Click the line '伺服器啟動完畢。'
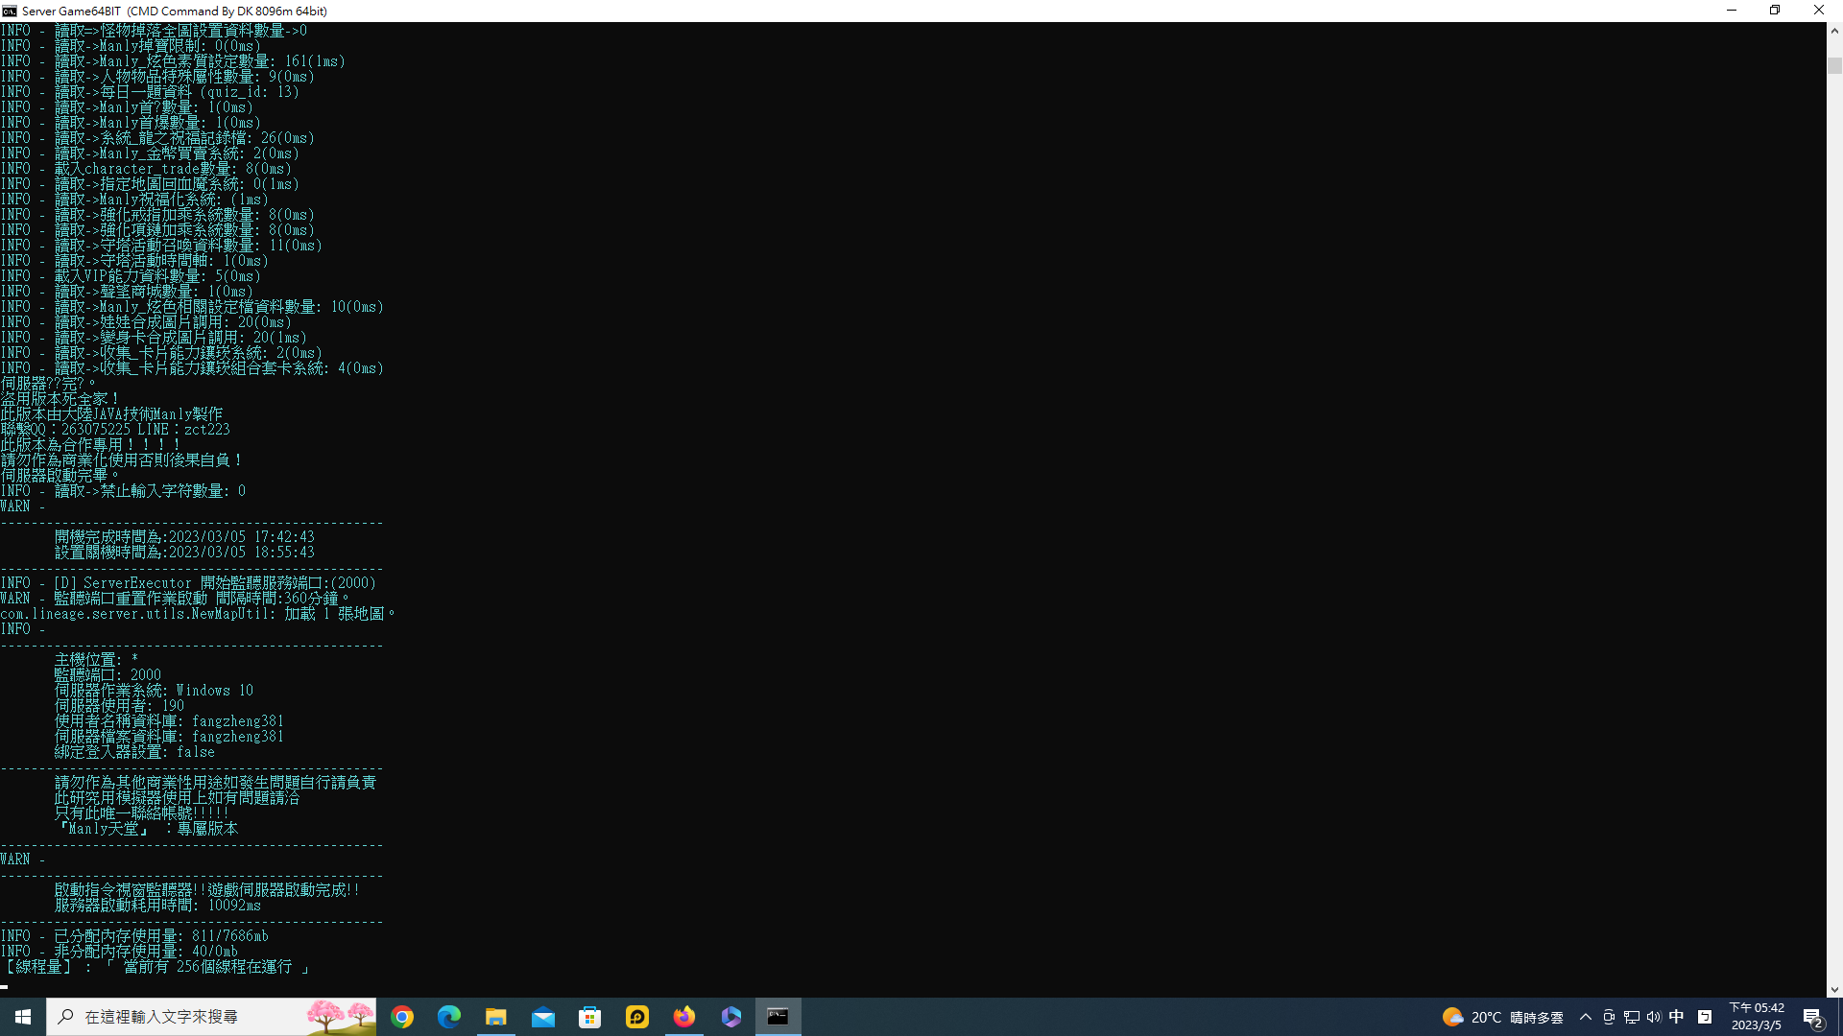Screen dimensions: 1843x1036 tap(60, 476)
